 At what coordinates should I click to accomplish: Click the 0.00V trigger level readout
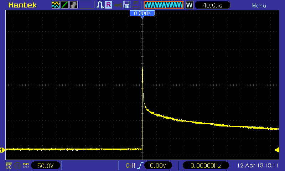(158, 166)
